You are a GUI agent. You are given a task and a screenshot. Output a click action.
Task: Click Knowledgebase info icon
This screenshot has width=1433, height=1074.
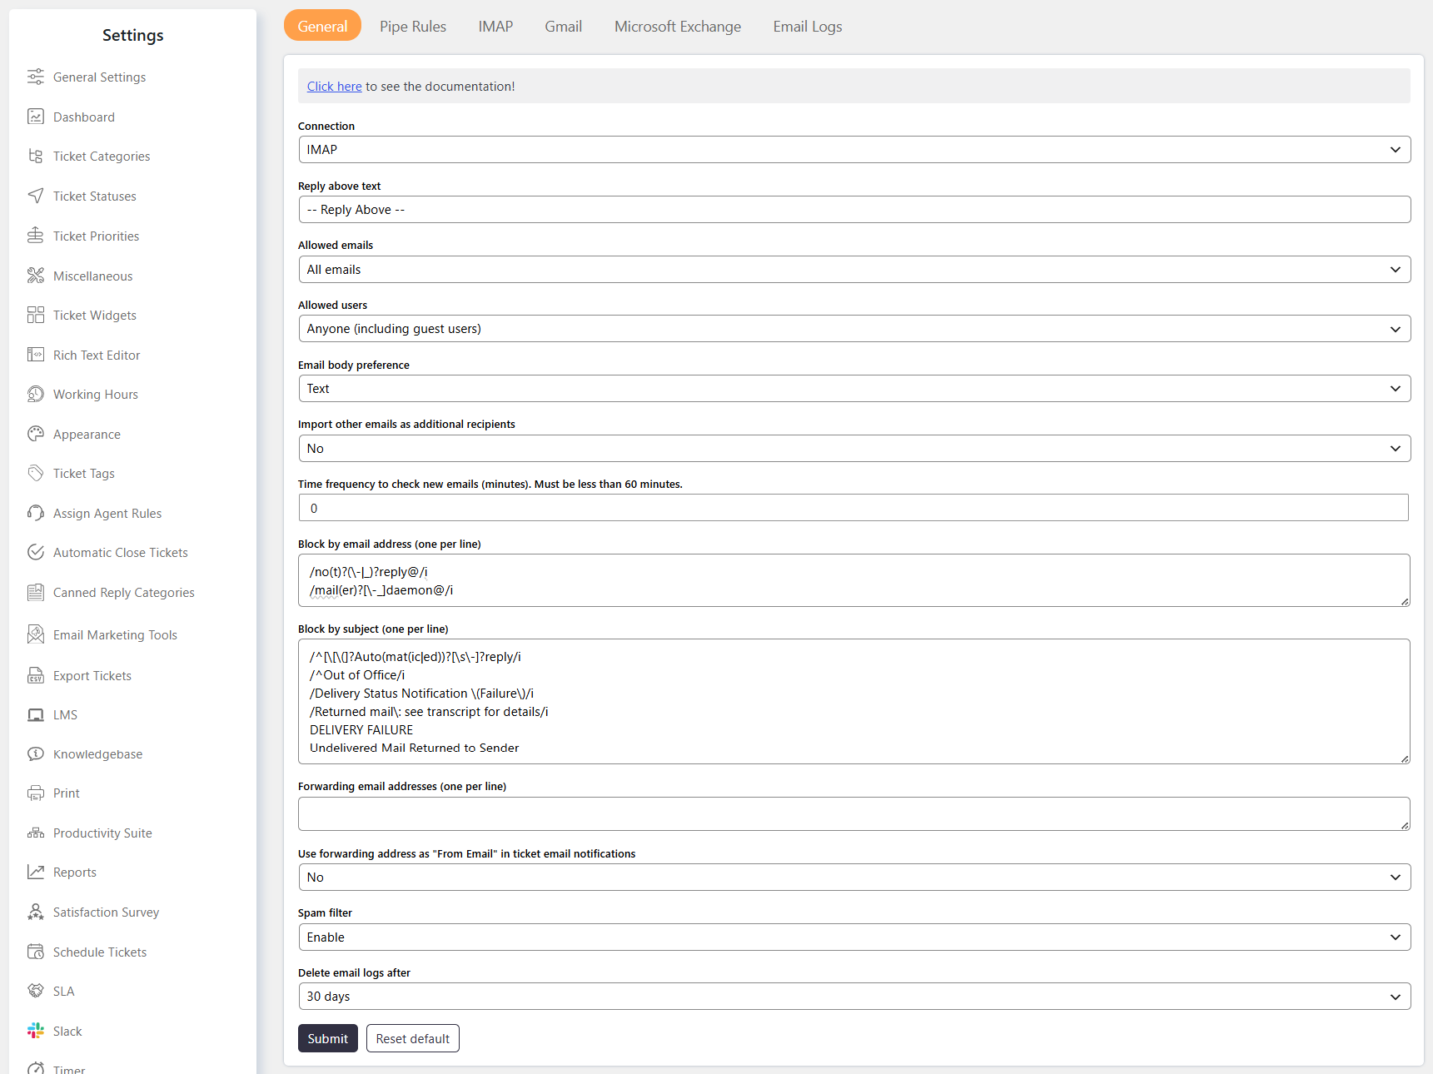[x=35, y=753]
